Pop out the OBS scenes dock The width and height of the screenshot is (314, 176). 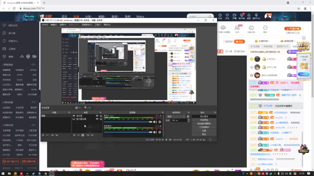[x=69, y=113]
